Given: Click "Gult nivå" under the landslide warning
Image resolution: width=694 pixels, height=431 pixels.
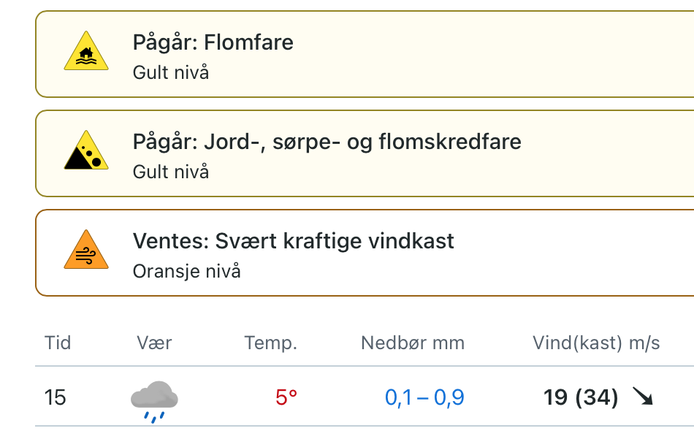Looking at the screenshot, I should (171, 172).
